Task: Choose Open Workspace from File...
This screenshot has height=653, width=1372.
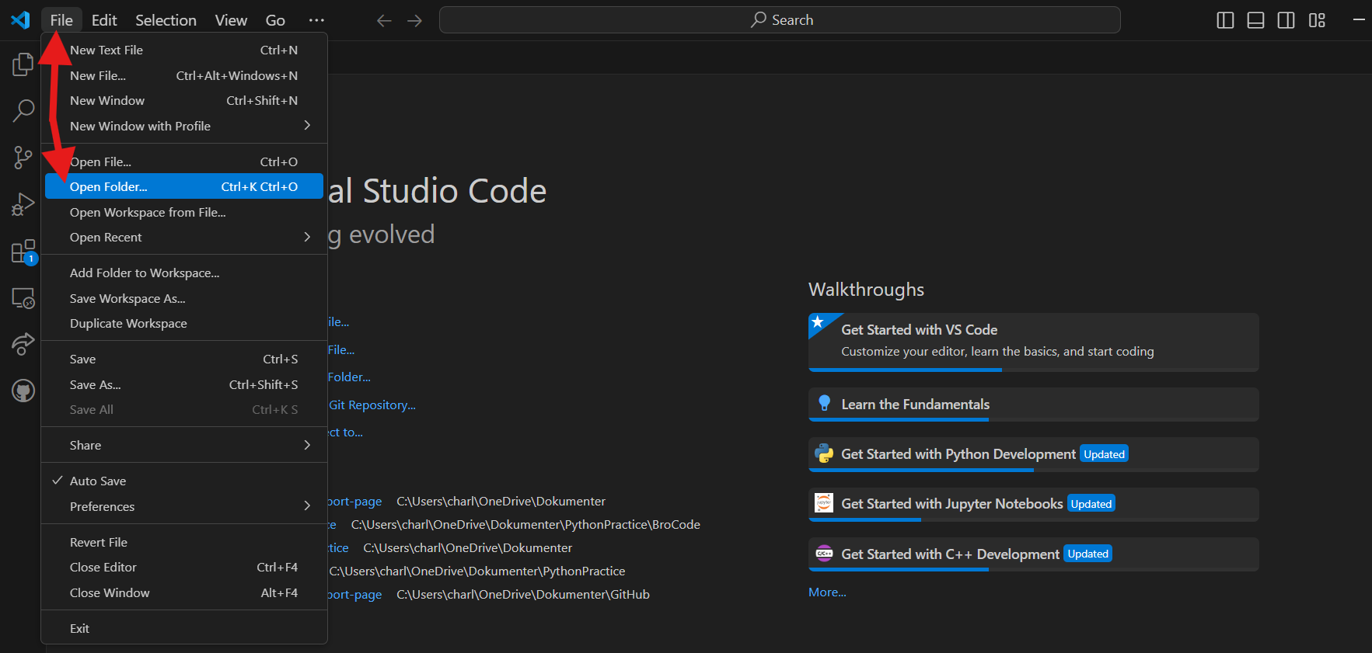Action: (x=184, y=212)
